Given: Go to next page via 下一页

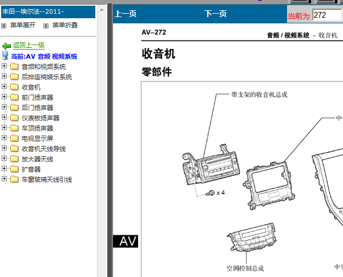Looking at the screenshot, I should tap(216, 14).
